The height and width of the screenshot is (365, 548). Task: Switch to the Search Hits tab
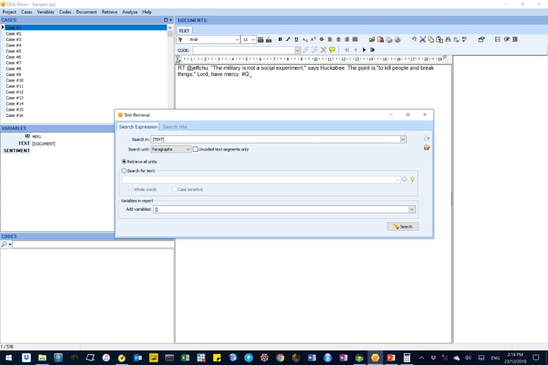(x=175, y=127)
